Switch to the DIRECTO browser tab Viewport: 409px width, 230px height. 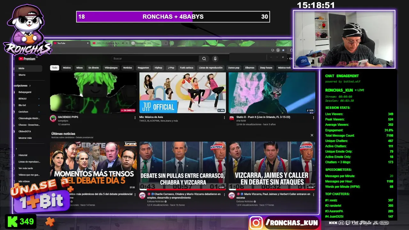[x=110, y=43]
